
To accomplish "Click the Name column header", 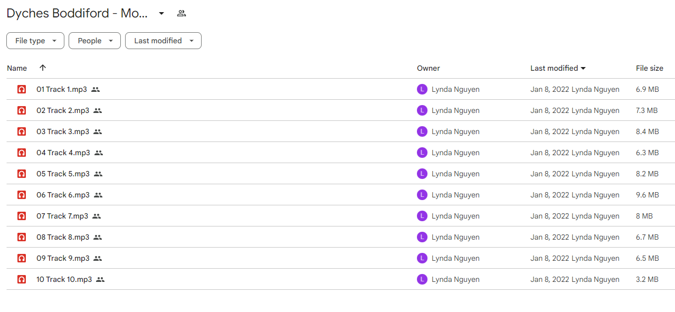I will click(17, 68).
